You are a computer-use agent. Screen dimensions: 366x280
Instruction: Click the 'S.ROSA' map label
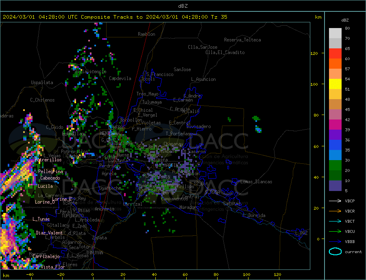(x=212, y=192)
